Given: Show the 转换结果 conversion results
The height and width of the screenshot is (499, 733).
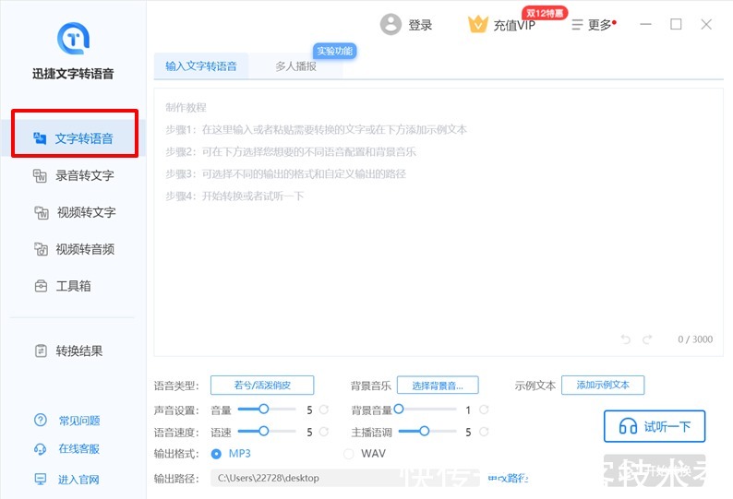Looking at the screenshot, I should (68, 350).
